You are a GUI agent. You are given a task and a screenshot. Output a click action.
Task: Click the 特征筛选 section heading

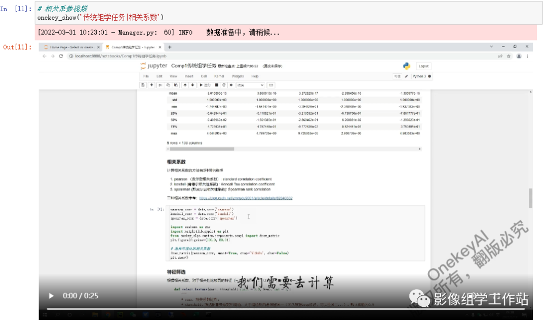pos(176,272)
